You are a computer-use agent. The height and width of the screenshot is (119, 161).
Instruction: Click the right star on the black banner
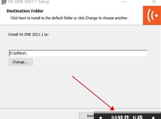tap(153, 117)
